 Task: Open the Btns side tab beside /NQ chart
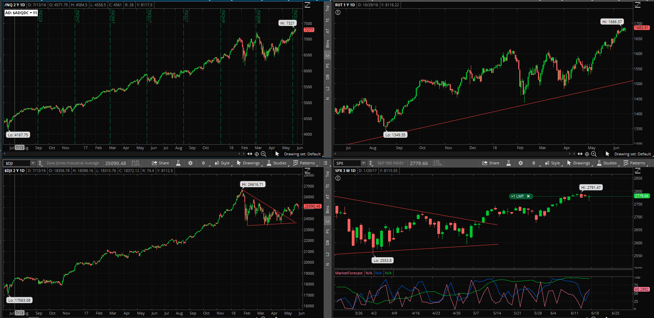pos(328,44)
